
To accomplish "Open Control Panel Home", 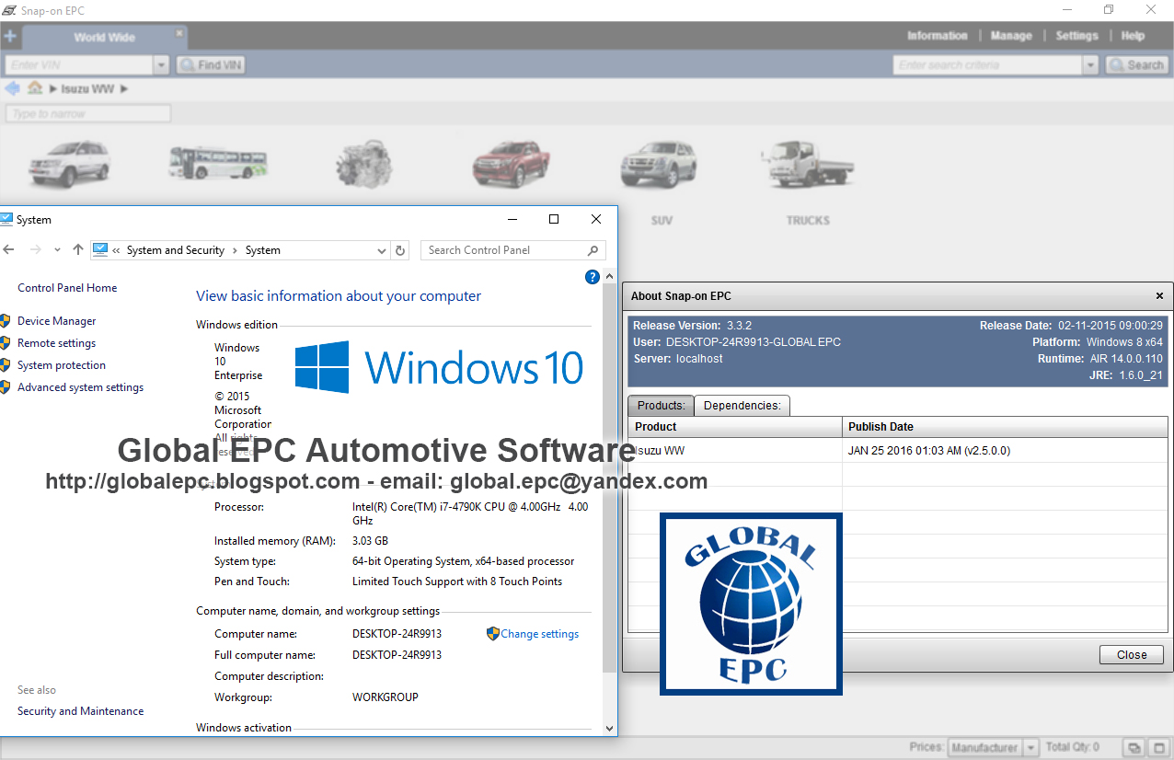I will tap(67, 288).
